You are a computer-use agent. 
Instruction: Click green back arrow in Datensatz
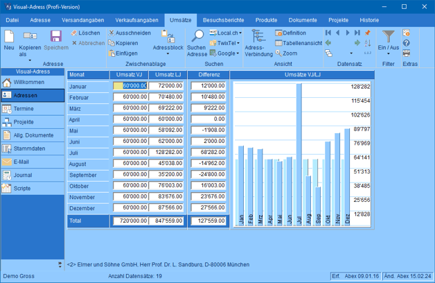(x=328, y=43)
